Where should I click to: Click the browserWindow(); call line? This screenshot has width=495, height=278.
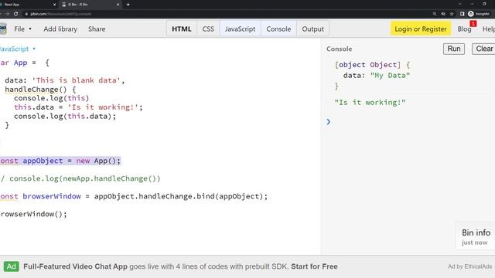[33, 215]
